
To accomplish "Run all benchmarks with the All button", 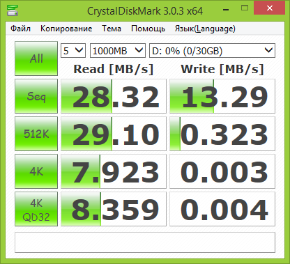I will (36, 59).
